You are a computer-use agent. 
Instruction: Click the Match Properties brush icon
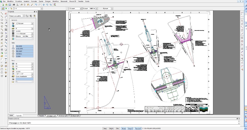32,5
